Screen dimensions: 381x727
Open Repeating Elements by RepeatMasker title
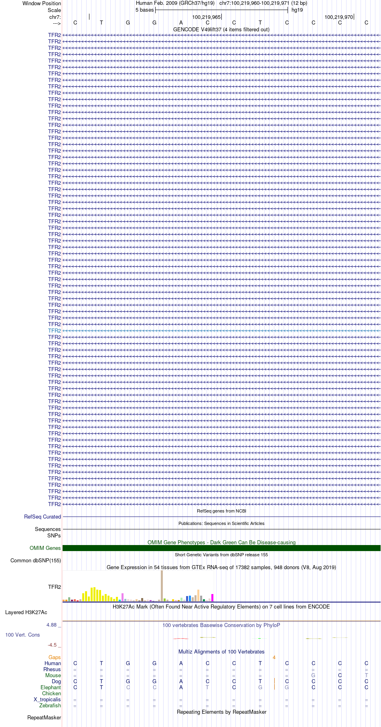point(221,712)
